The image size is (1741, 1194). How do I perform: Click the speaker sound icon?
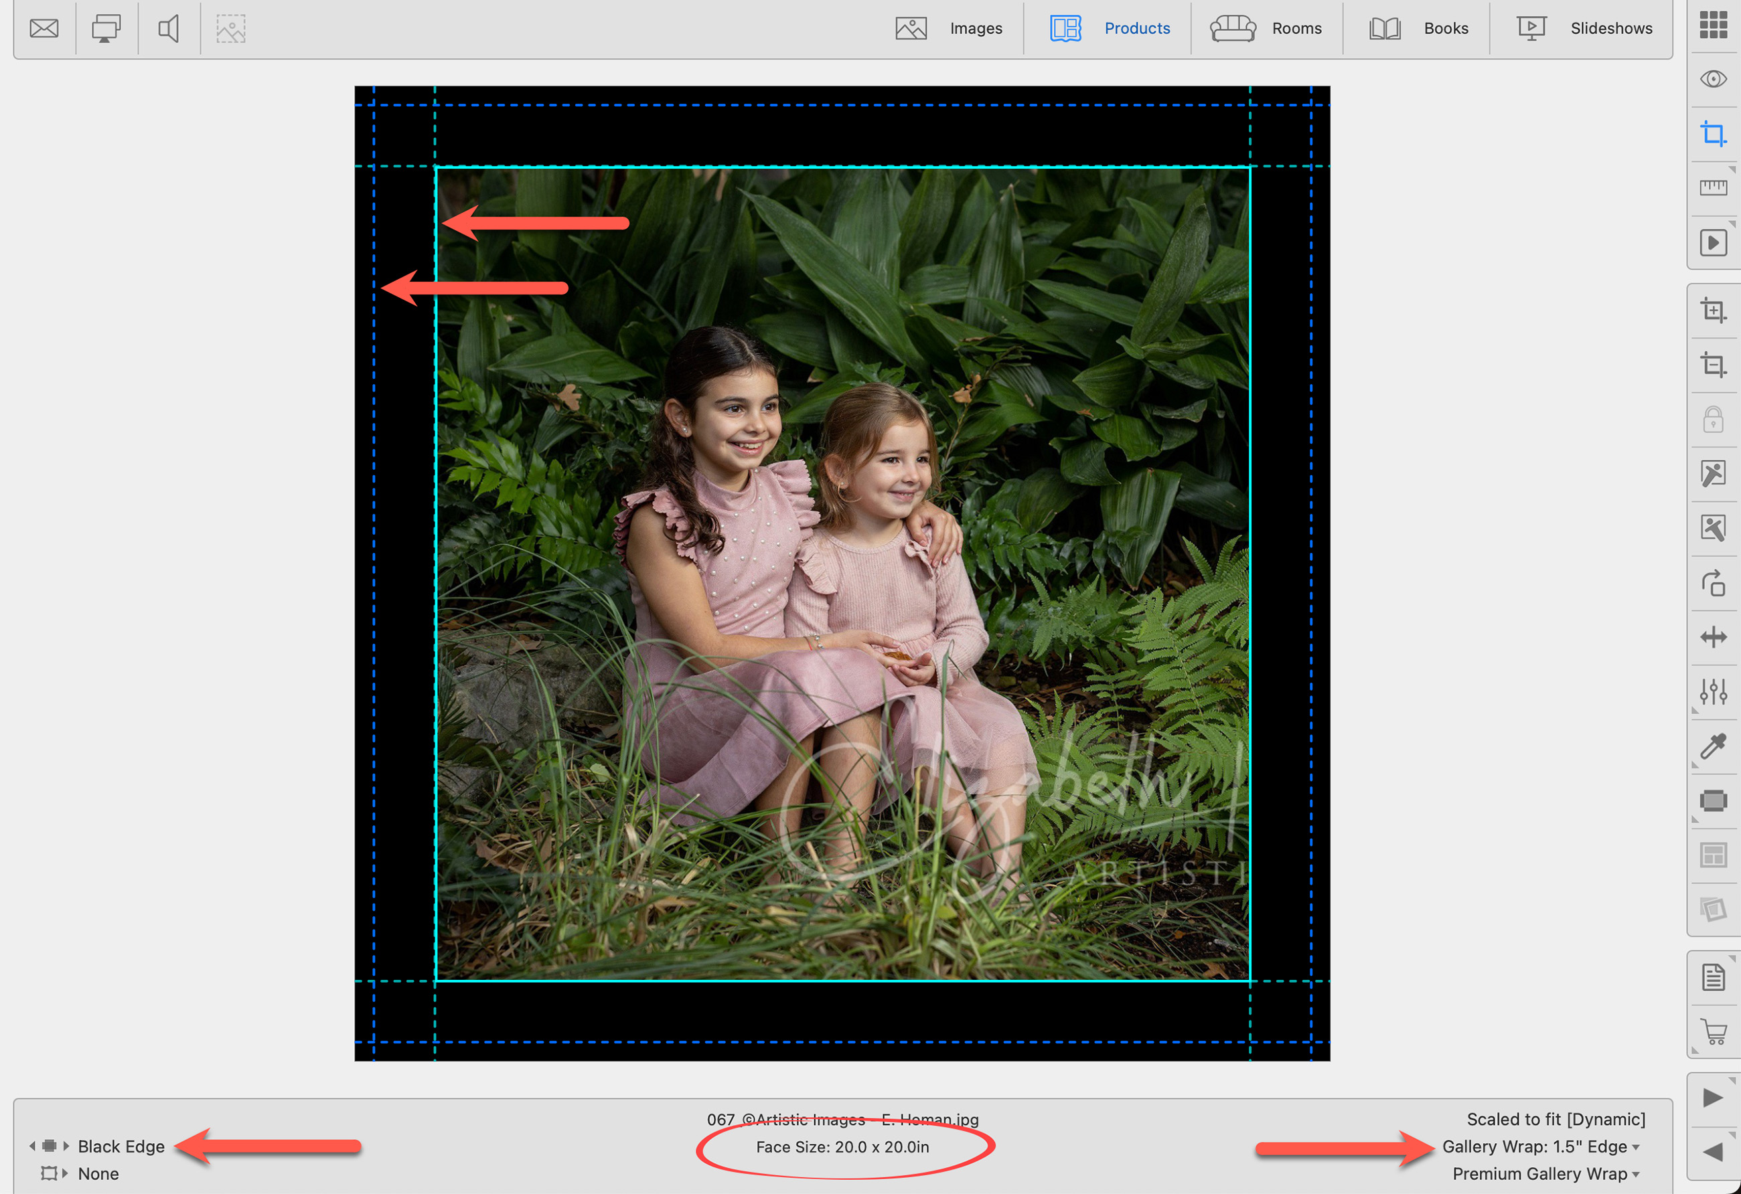pyautogui.click(x=169, y=29)
